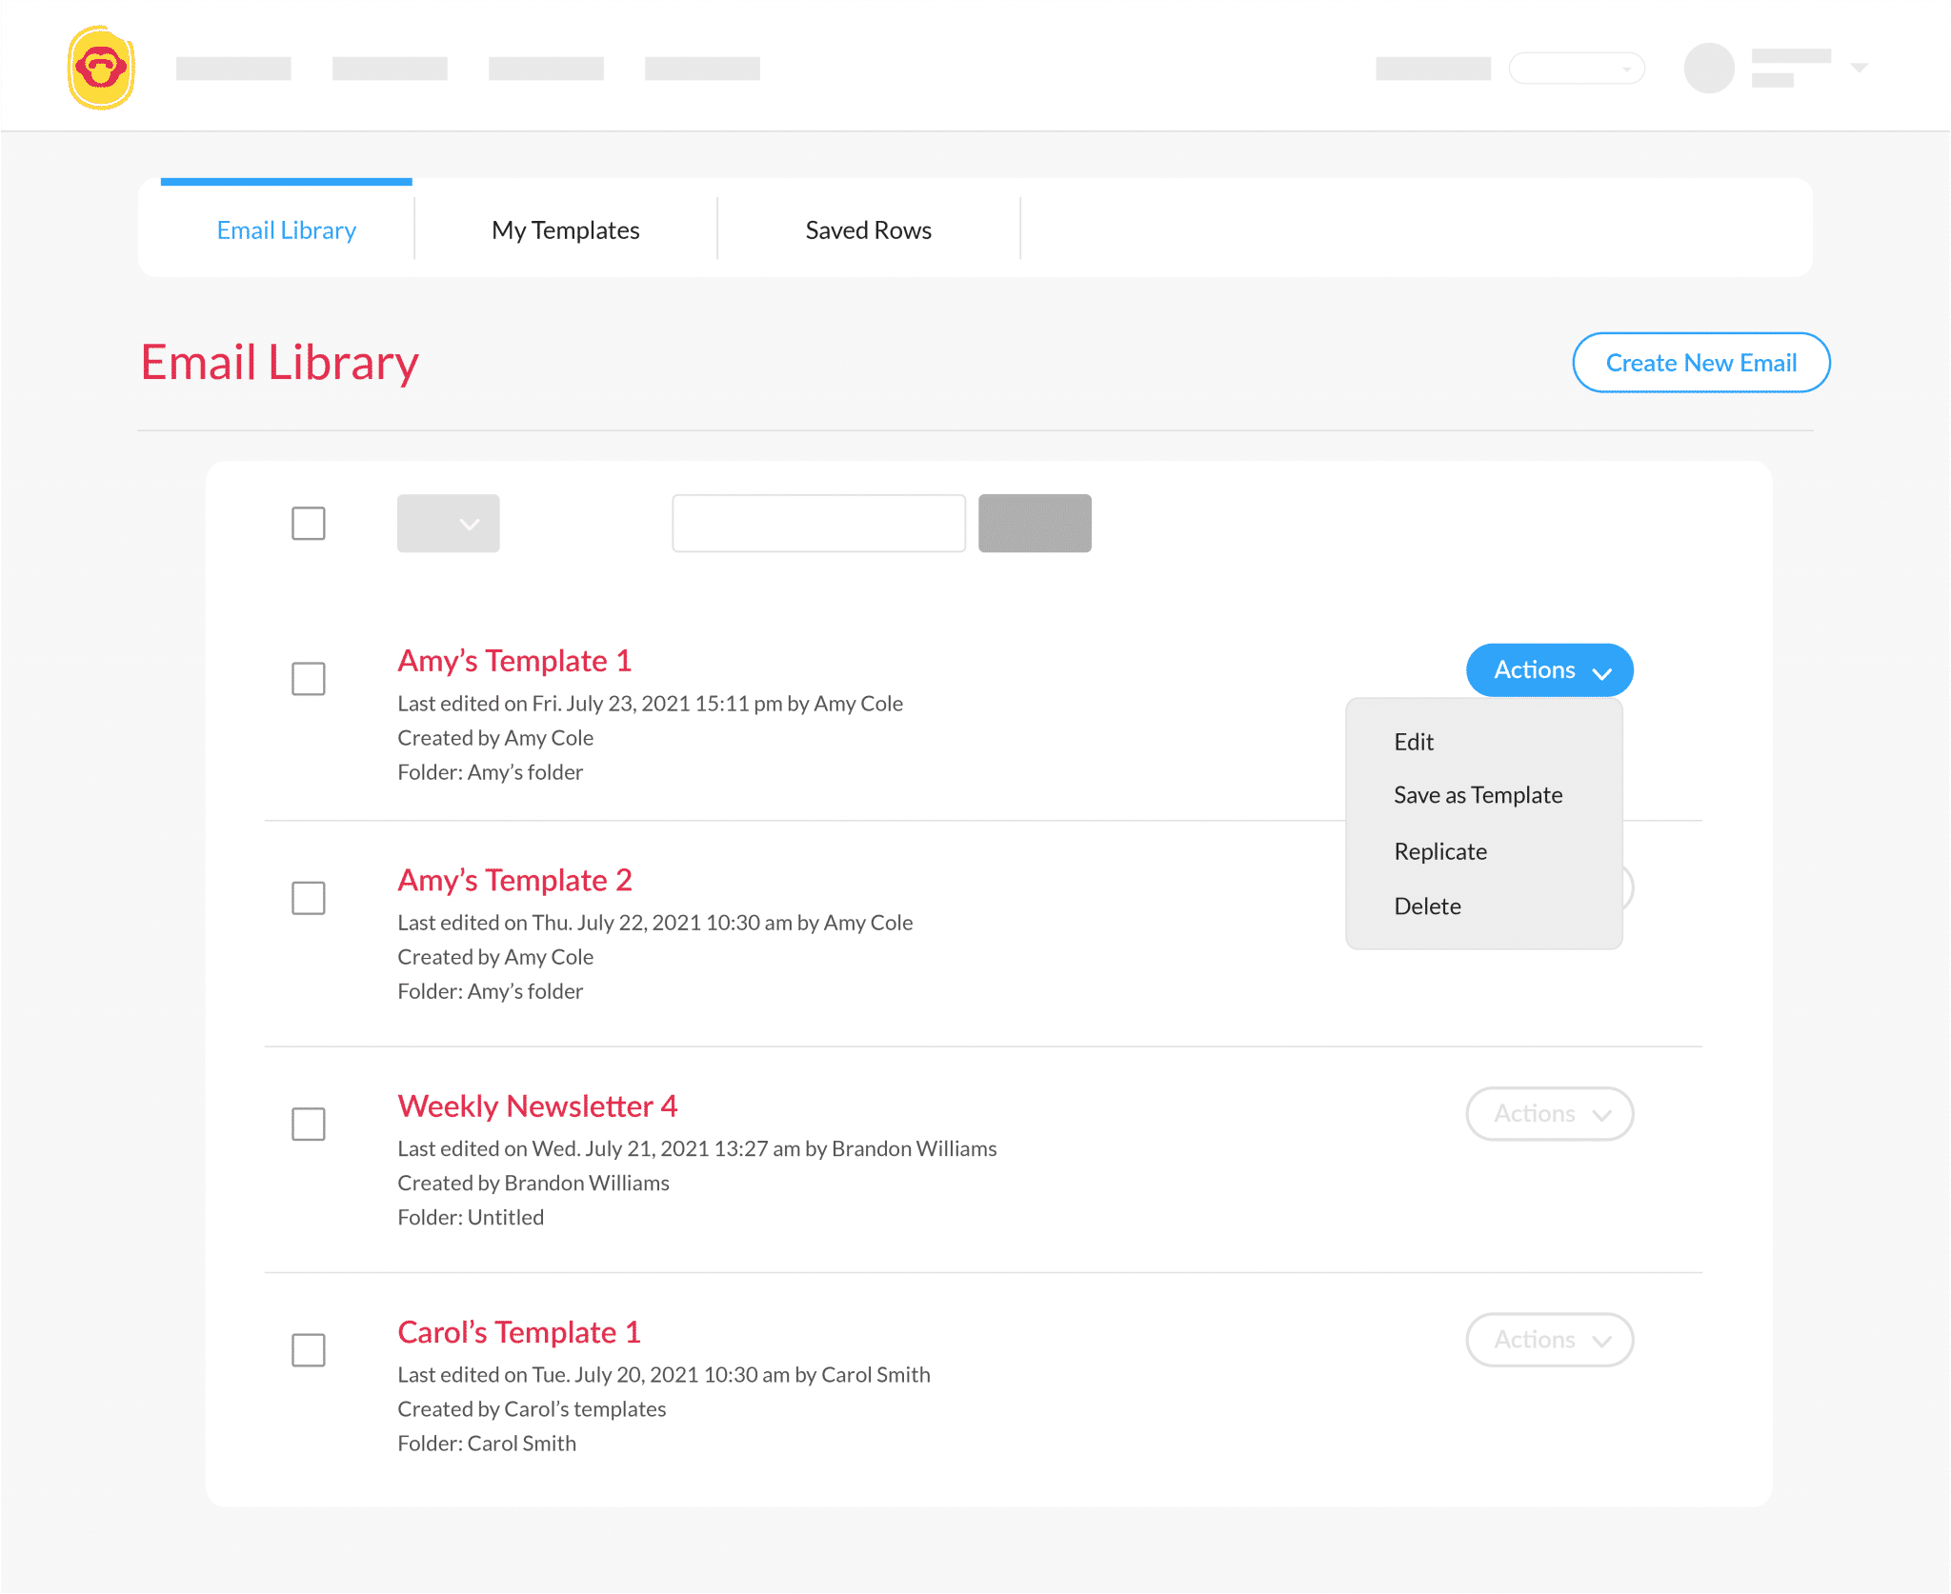Choose Delete from the Actions menu
Screen dimensions: 1951x1594
(1427, 906)
